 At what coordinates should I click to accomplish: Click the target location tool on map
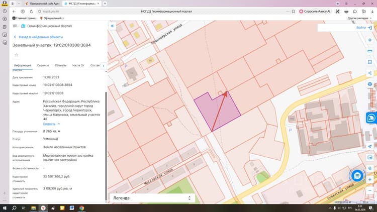point(370,40)
